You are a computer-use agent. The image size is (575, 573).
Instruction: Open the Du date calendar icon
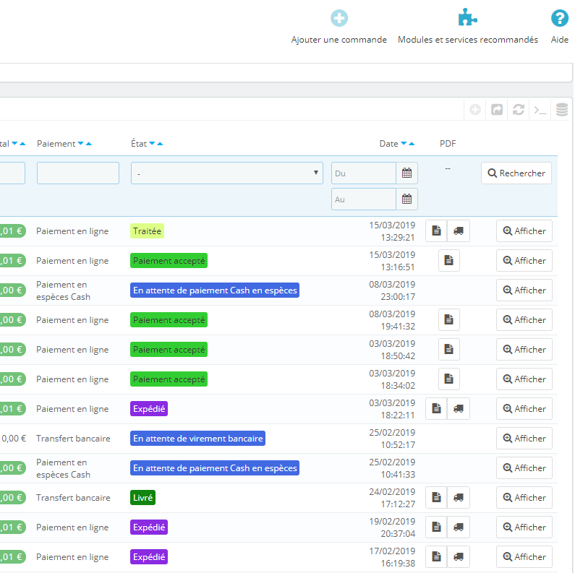[406, 173]
